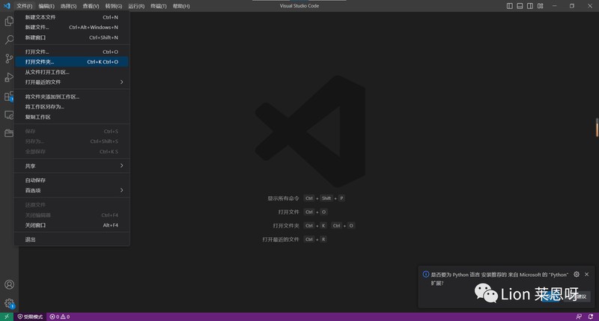Click the 显示所有命令 welcome hint text
Image resolution: width=599 pixels, height=321 pixels.
pyautogui.click(x=283, y=198)
